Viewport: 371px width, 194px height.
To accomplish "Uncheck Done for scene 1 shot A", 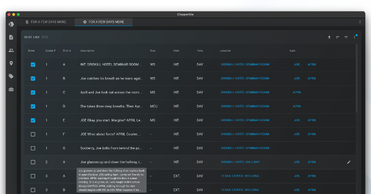I will click(33, 65).
